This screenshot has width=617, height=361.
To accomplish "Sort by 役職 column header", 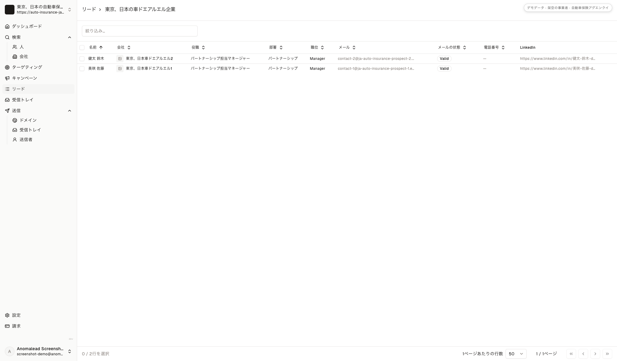I will [x=198, y=48].
